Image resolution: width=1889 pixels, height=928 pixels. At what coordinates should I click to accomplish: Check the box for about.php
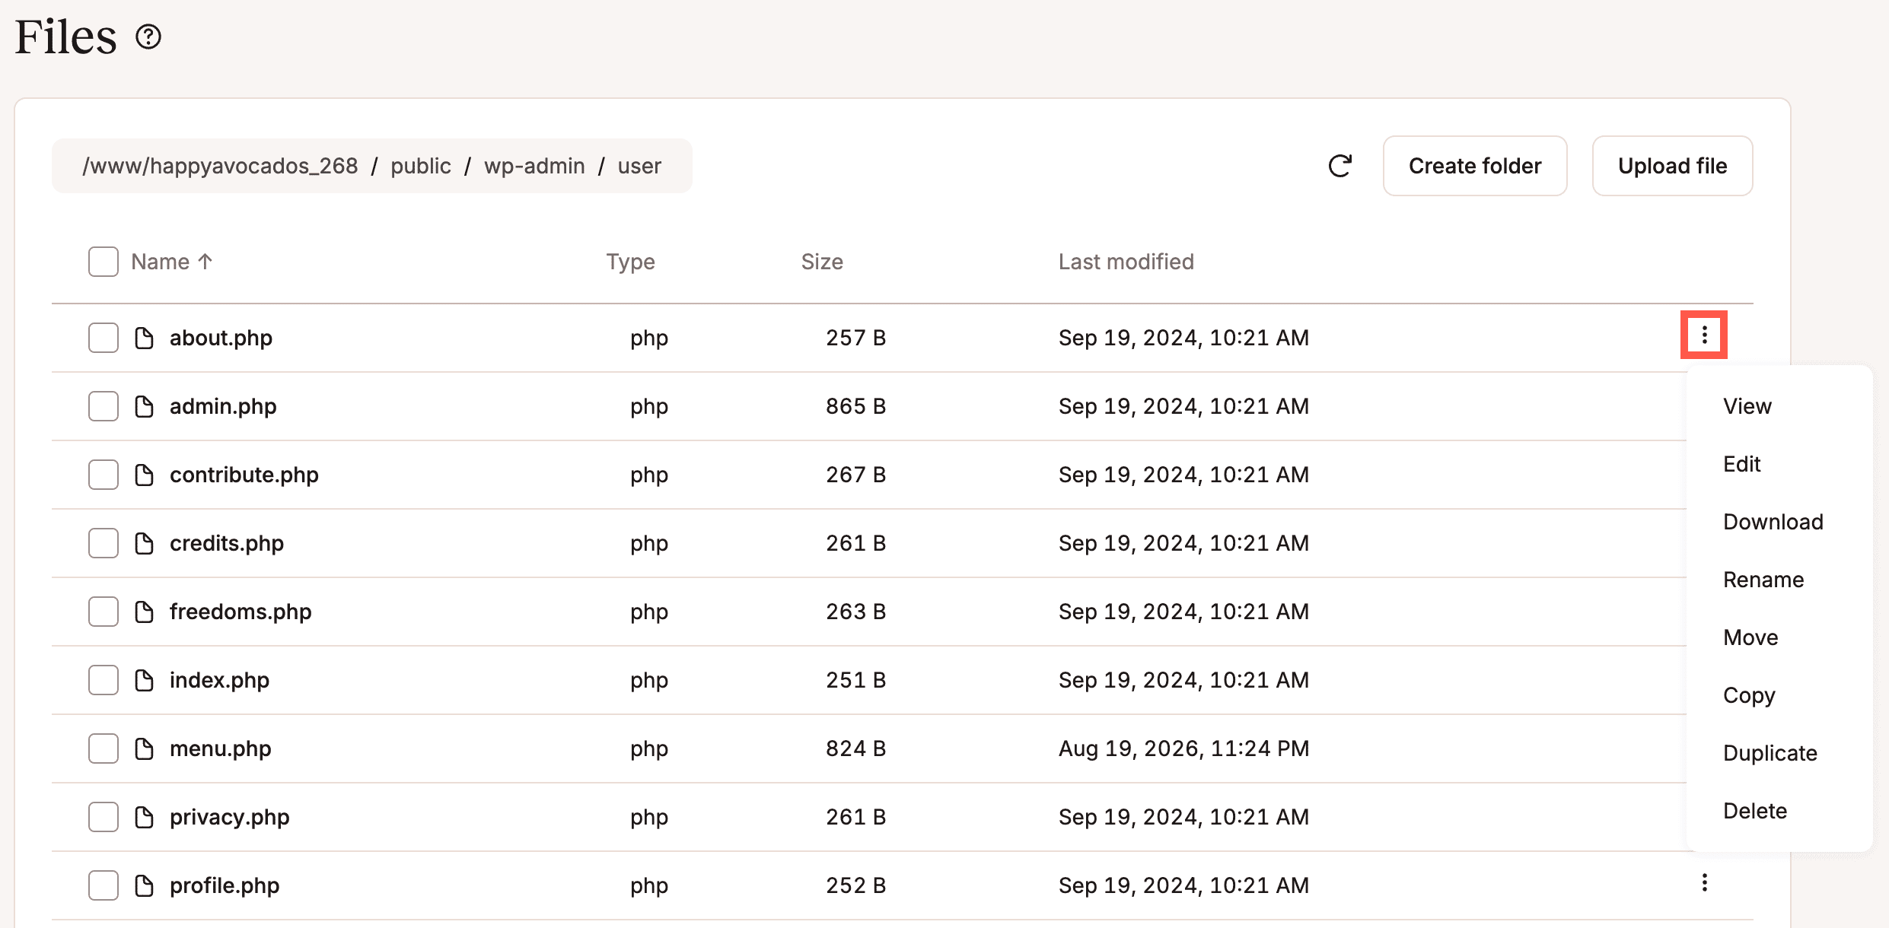click(x=104, y=338)
